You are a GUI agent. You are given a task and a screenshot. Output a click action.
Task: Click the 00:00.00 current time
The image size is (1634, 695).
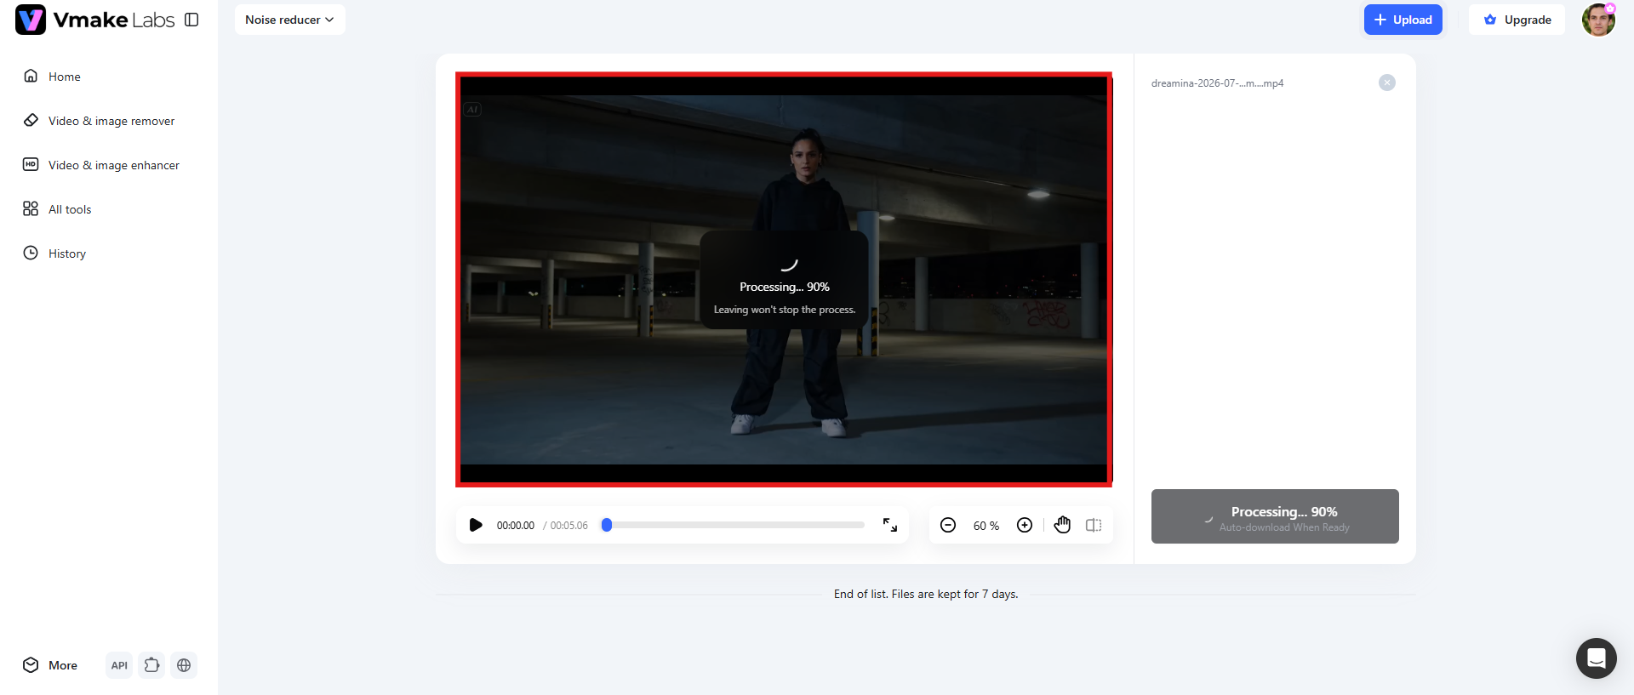(516, 526)
